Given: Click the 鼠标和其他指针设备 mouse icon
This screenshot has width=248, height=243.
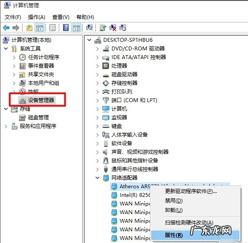Looking at the screenshot, I should click(106, 161).
